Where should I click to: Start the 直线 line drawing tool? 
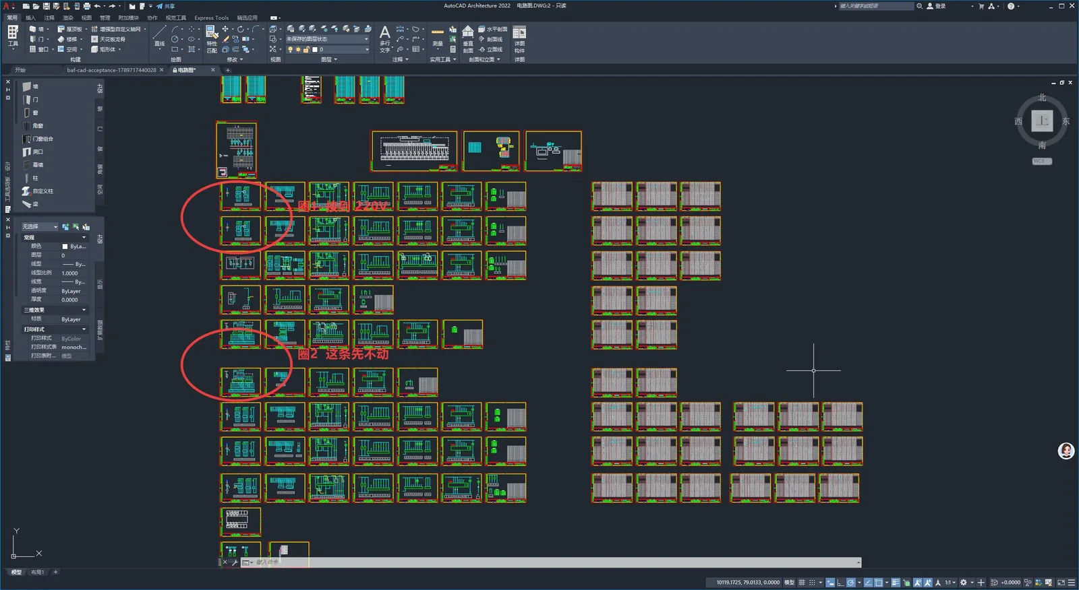159,36
